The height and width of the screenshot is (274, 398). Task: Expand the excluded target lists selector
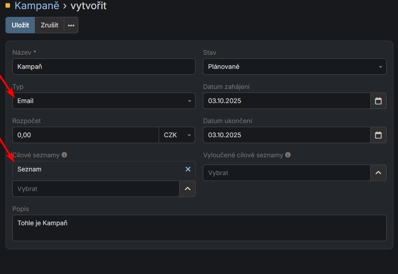point(378,173)
